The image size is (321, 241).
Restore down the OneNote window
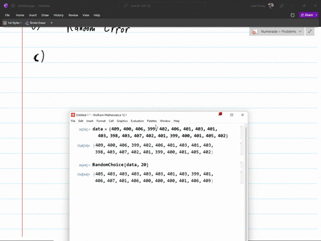pyautogui.click(x=304, y=6)
